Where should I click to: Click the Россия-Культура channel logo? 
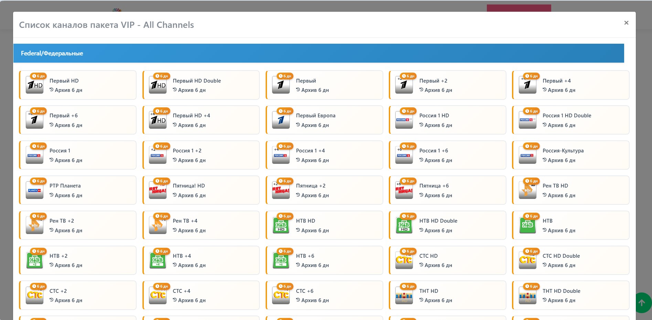(x=527, y=155)
